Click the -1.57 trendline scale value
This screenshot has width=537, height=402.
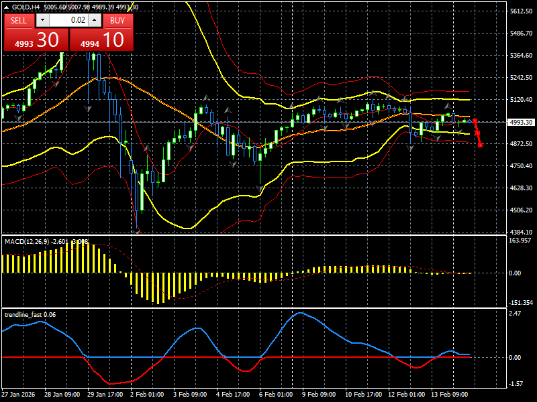[x=516, y=384]
